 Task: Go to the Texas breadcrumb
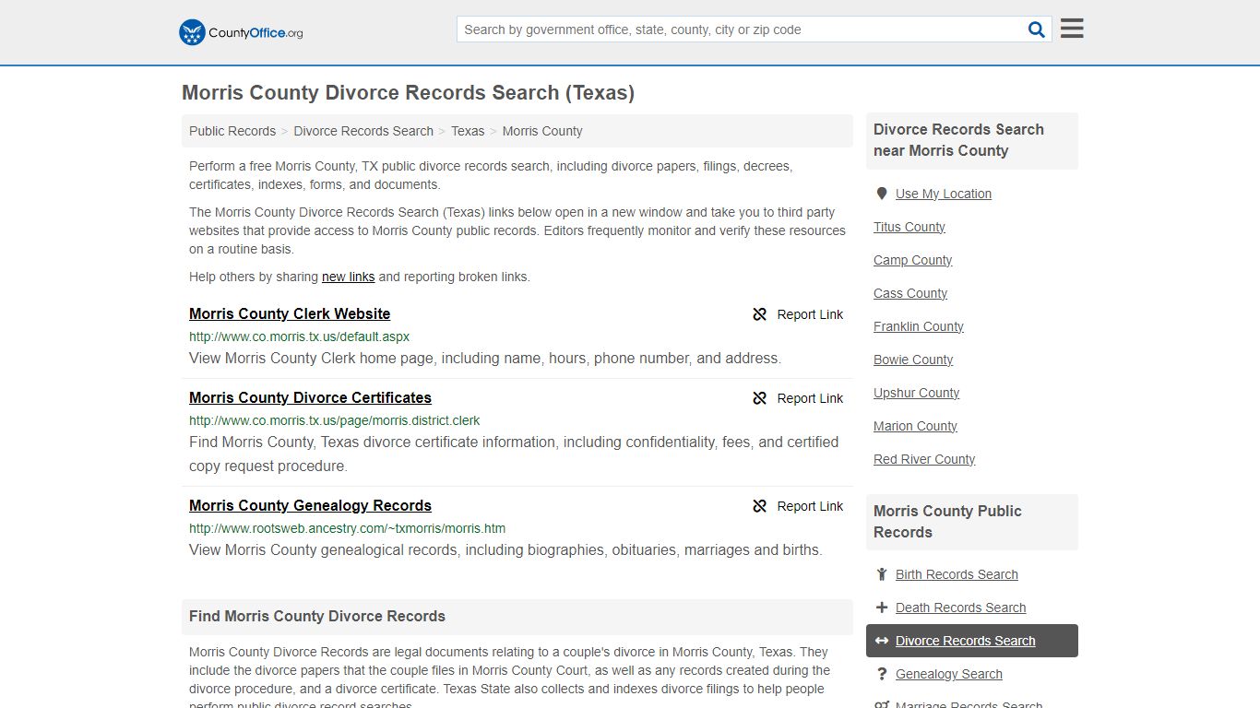[x=468, y=131]
